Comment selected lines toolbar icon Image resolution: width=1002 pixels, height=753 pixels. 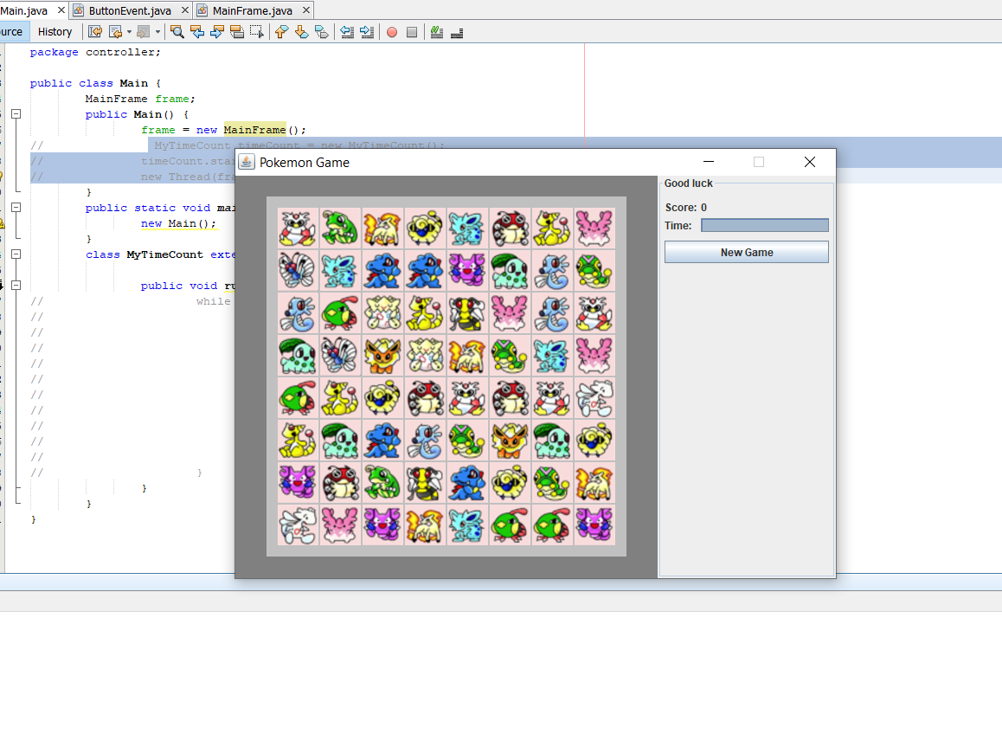click(x=437, y=32)
